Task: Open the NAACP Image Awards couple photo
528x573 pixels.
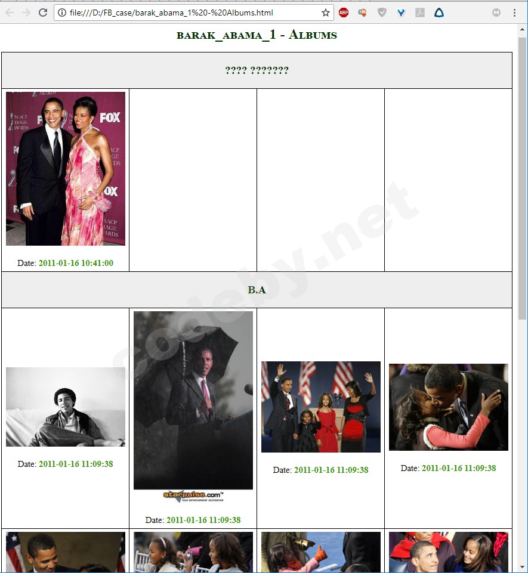Action: pos(66,169)
